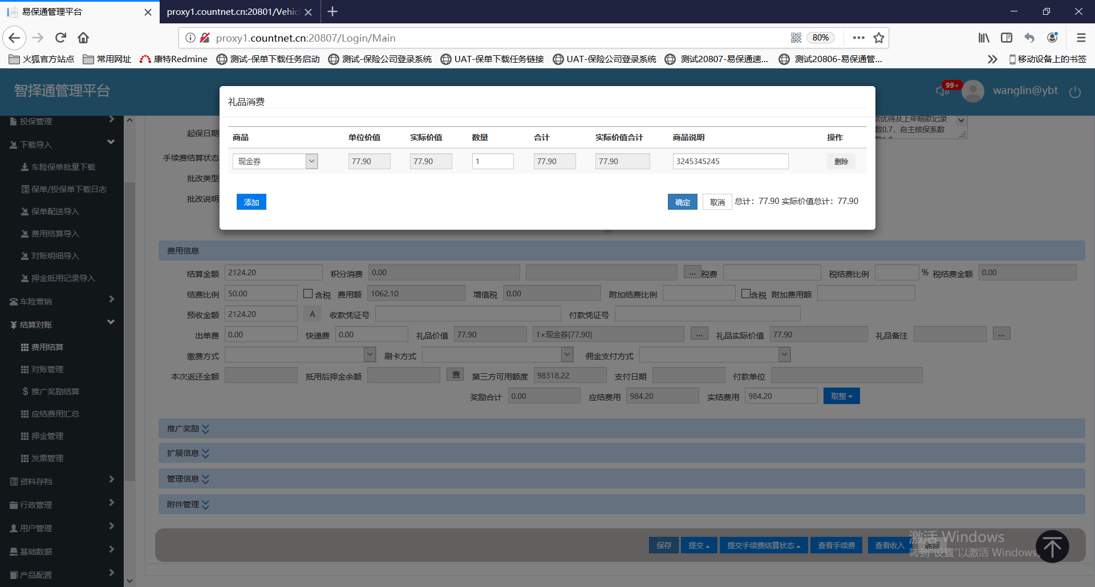Open the 缴费方式 dropdown
The image size is (1095, 587).
370,355
